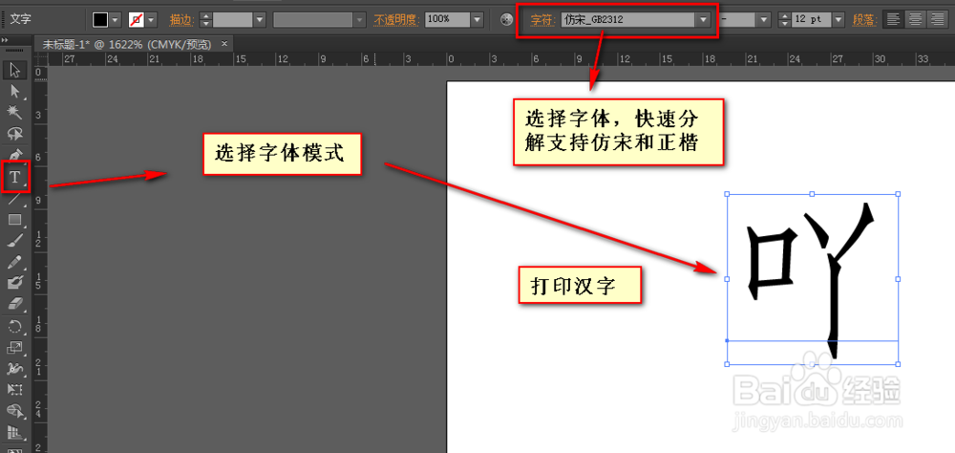The height and width of the screenshot is (453, 955).
Task: Open the 仿宋_GB2312 font family dropdown
Action: [x=704, y=19]
